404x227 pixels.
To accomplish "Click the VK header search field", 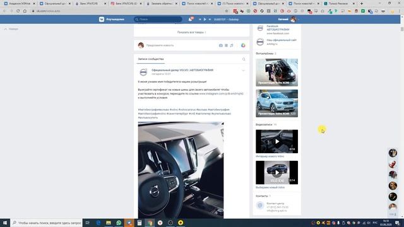I will (x=158, y=20).
